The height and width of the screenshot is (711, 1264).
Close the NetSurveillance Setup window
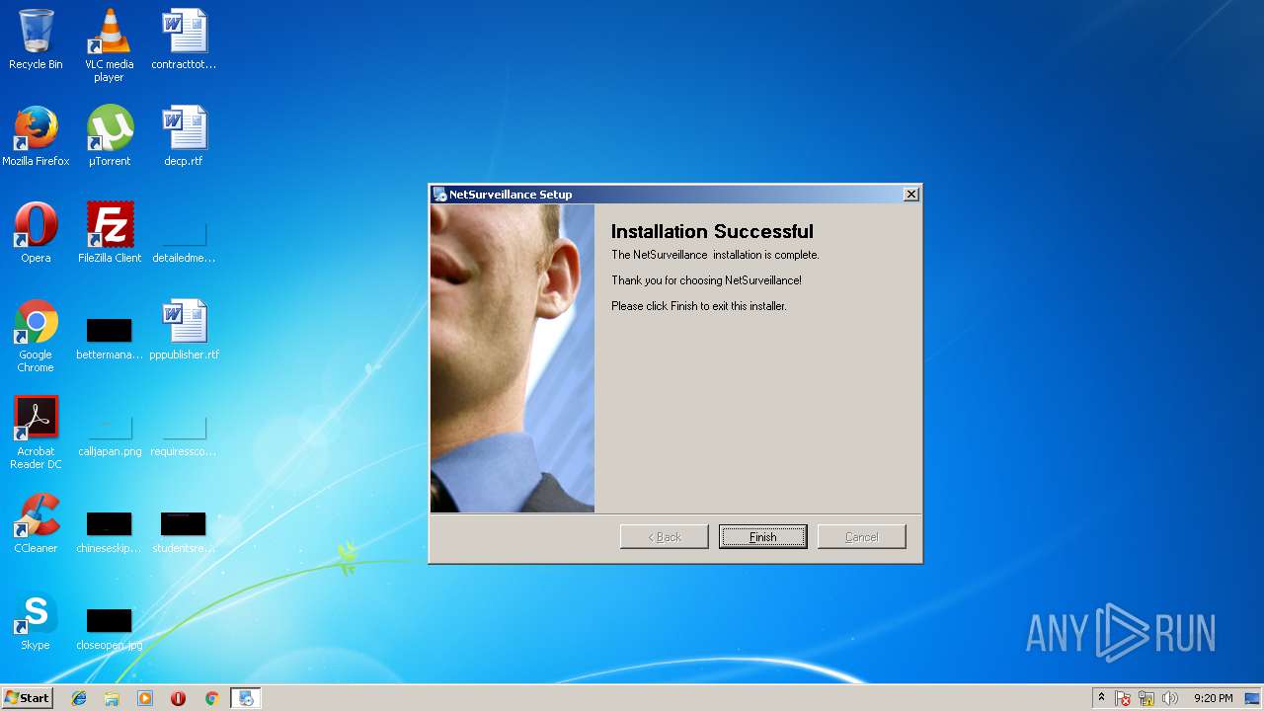click(911, 195)
